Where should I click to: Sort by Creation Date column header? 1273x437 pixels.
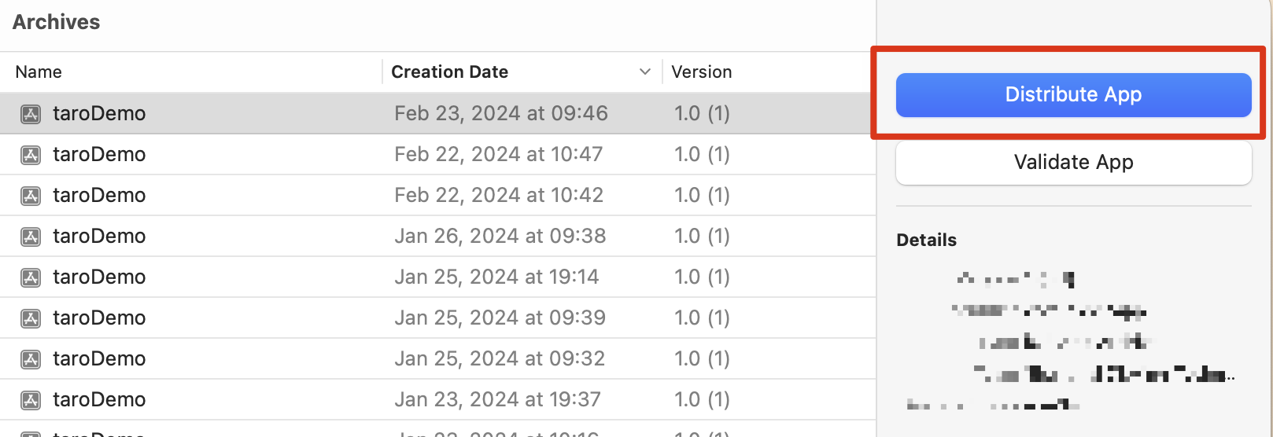(449, 72)
